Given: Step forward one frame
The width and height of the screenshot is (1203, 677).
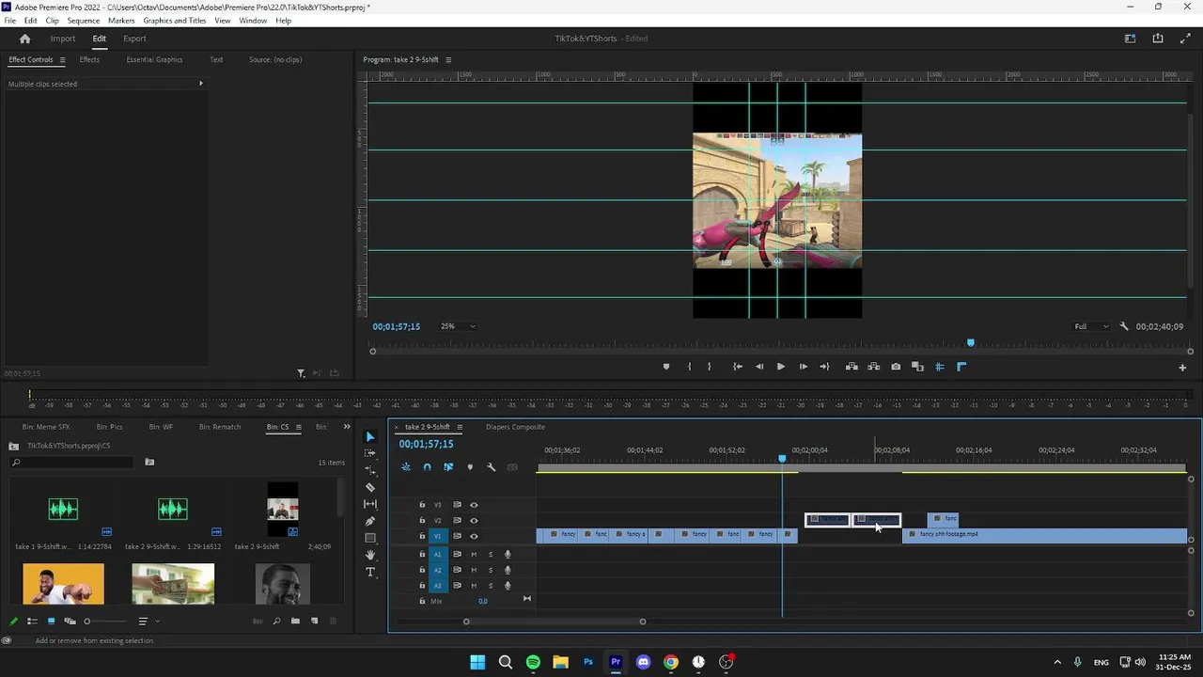Looking at the screenshot, I should tap(803, 367).
